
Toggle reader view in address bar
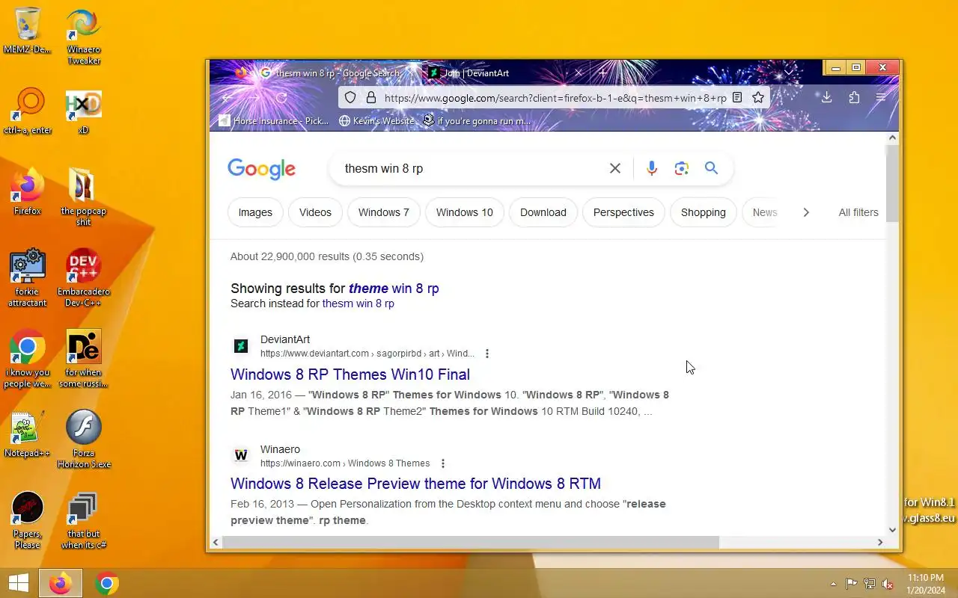coord(737,98)
